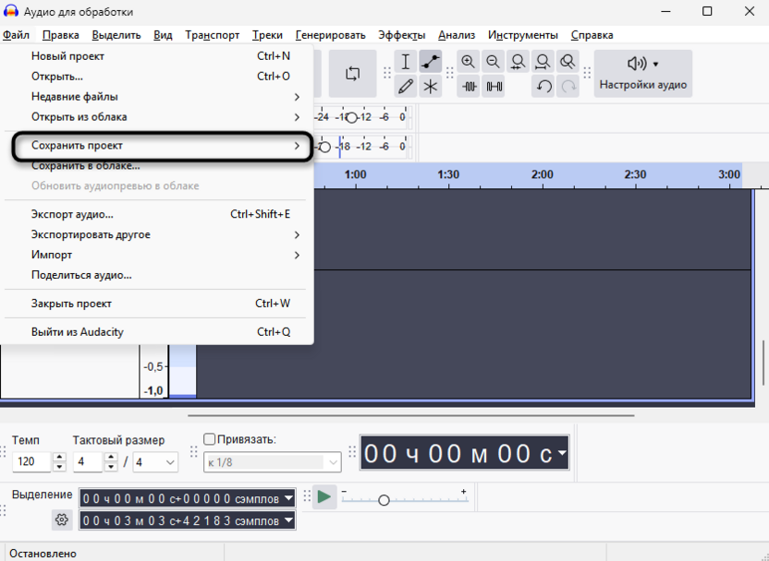Click the Zoom toggle icon

click(568, 62)
